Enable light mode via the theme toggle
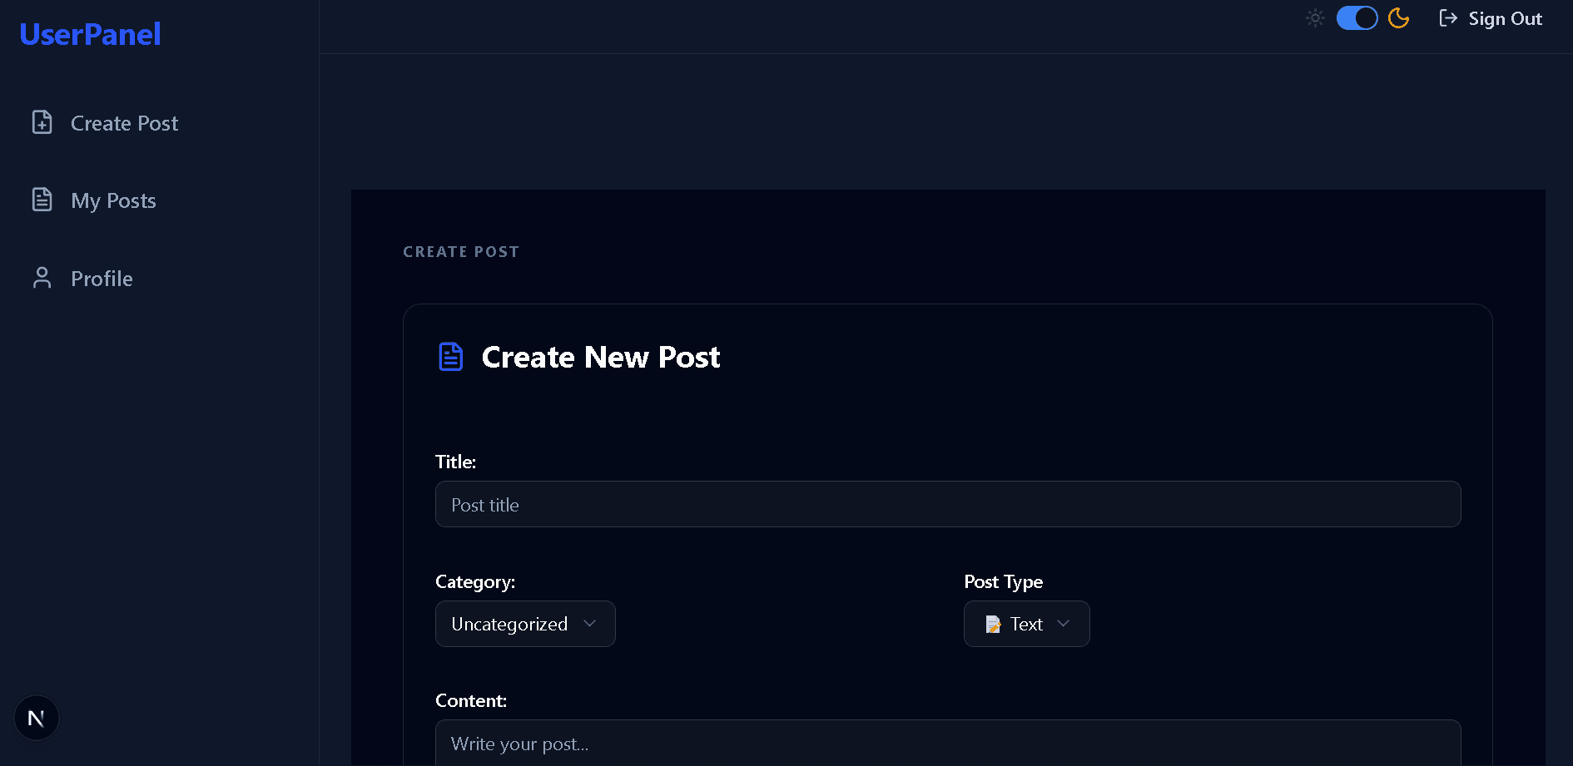1573x766 pixels. pos(1357,17)
